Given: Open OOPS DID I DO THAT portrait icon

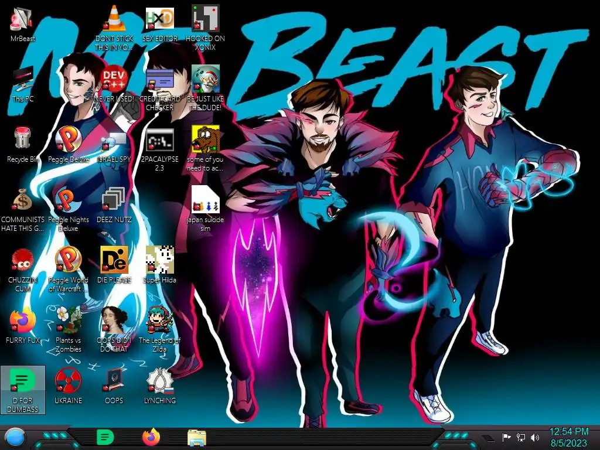Looking at the screenshot, I should [114, 321].
